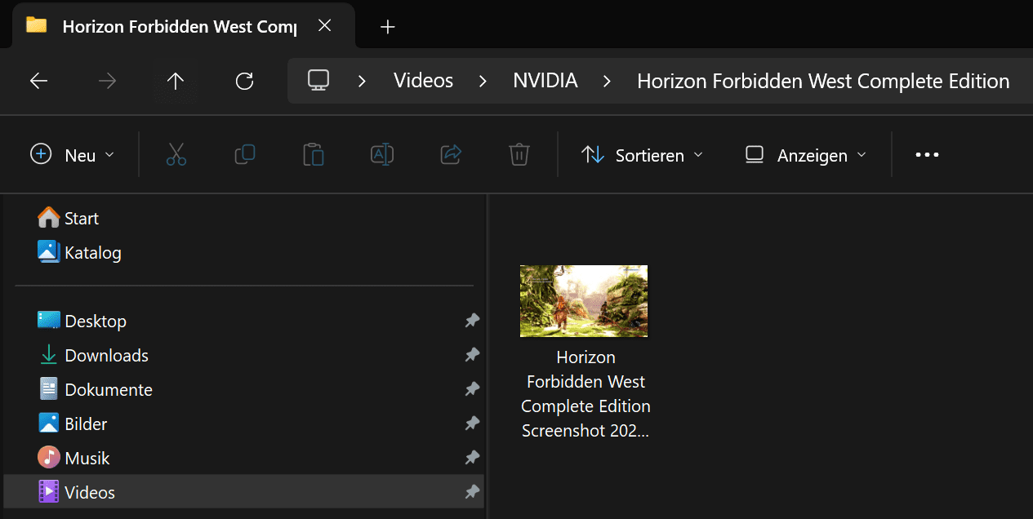The width and height of the screenshot is (1033, 519).
Task: Add a new Explorer tab
Action: [x=388, y=27]
